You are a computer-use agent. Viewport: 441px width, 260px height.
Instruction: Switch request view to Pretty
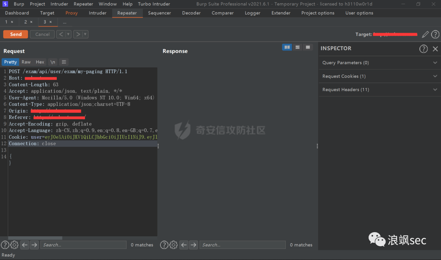tap(10, 62)
